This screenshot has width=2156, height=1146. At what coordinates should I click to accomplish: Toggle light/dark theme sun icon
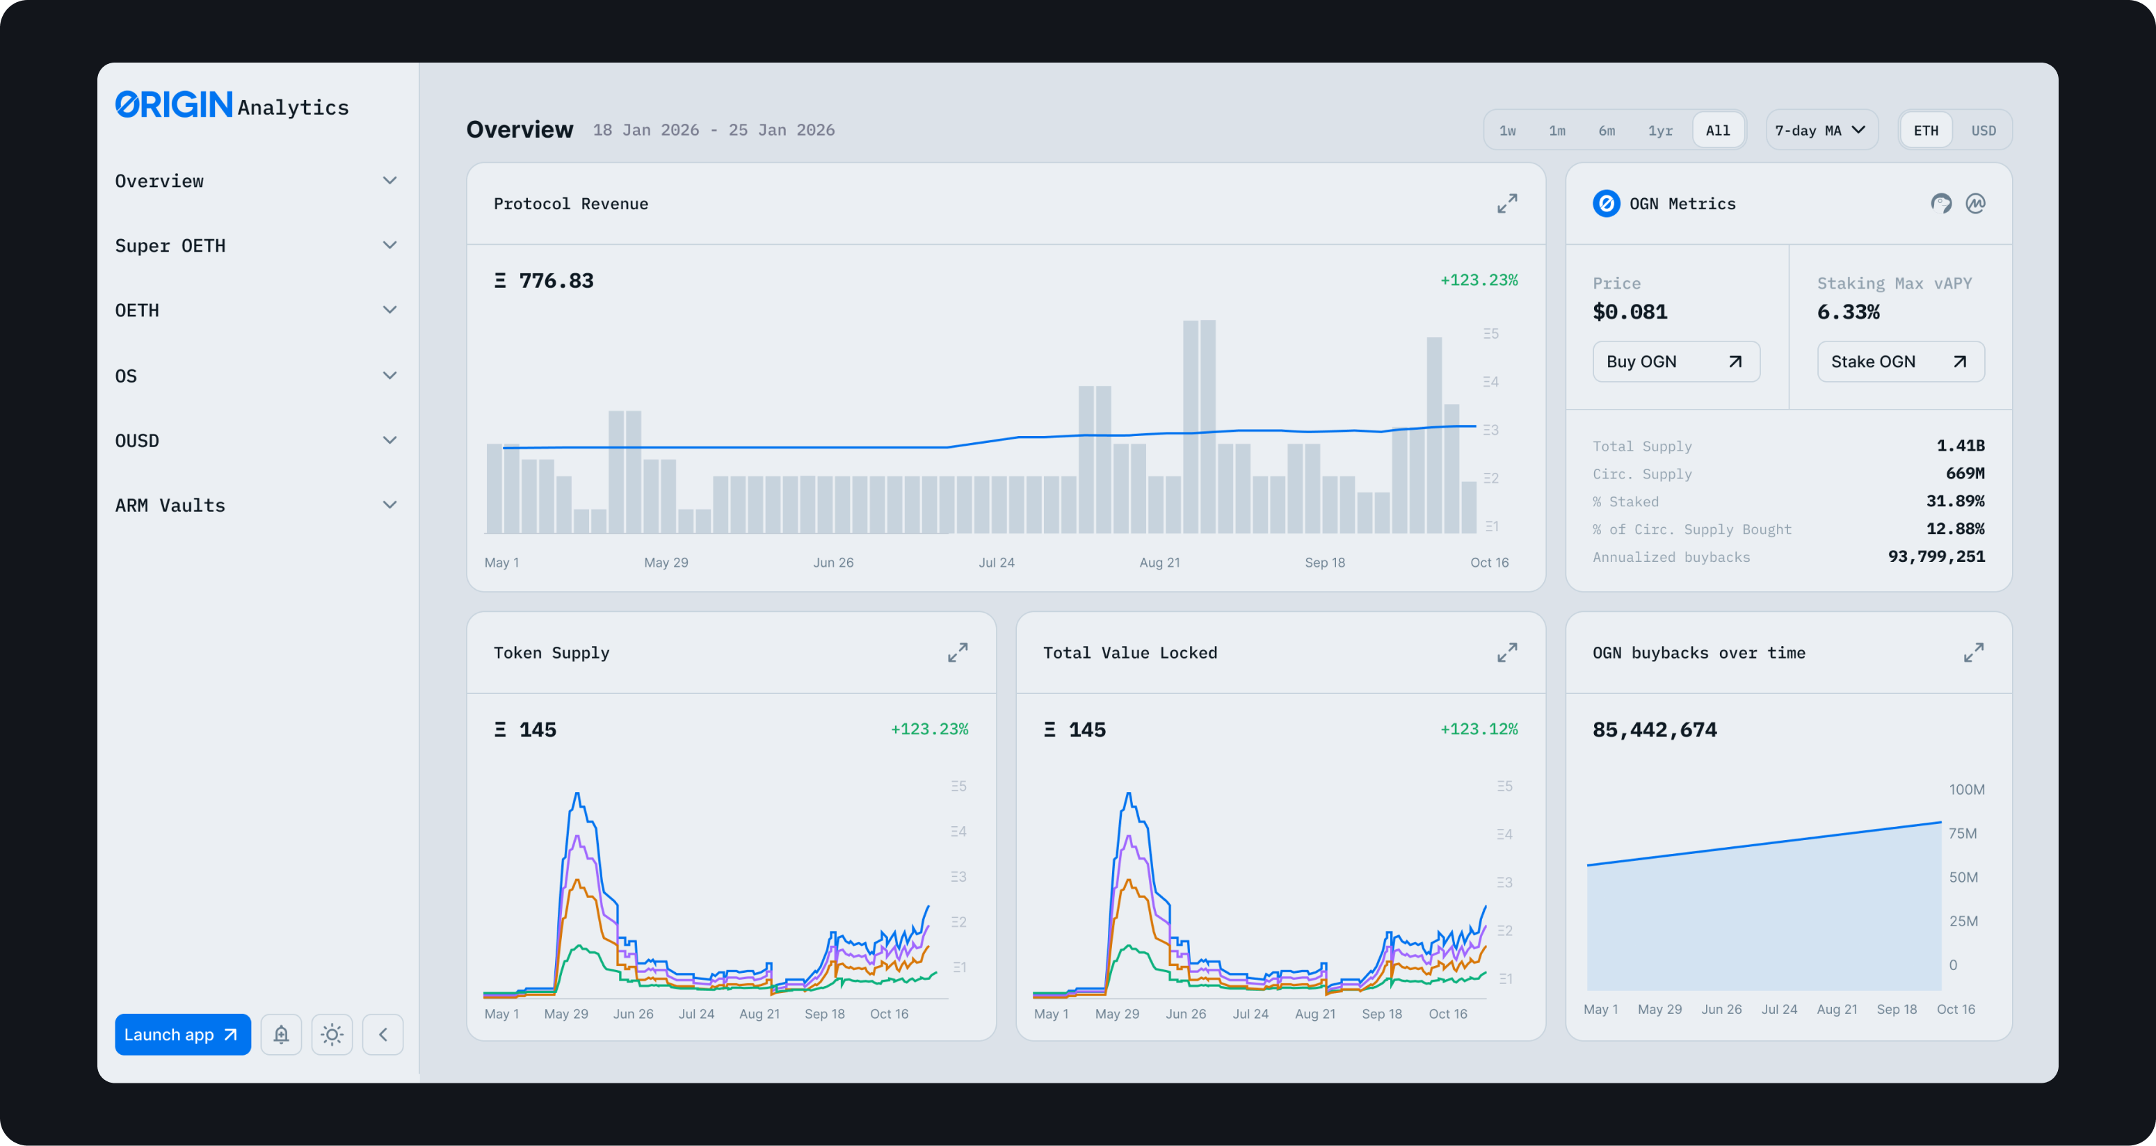click(x=332, y=1034)
